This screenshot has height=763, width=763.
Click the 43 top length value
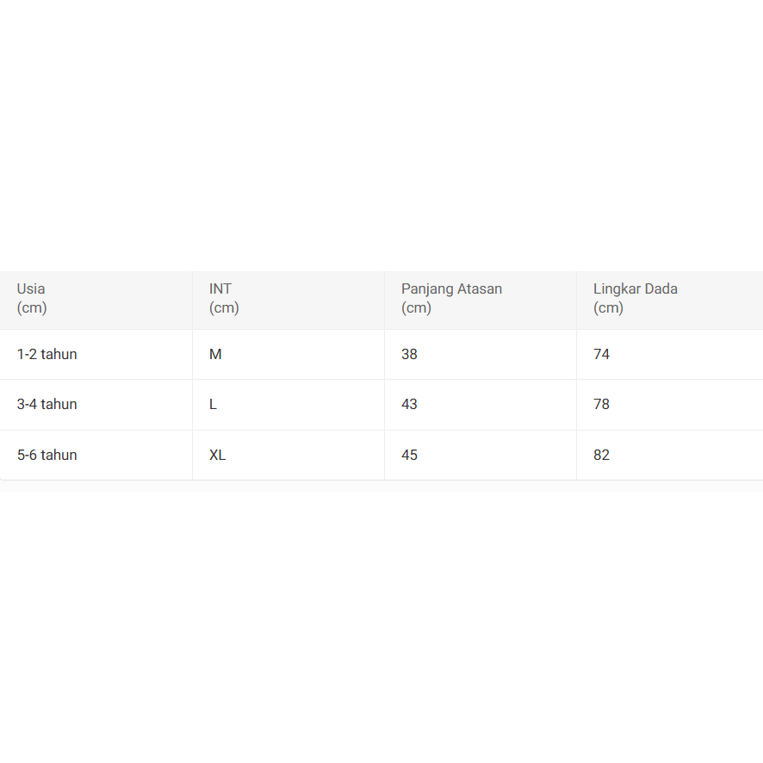coord(409,404)
